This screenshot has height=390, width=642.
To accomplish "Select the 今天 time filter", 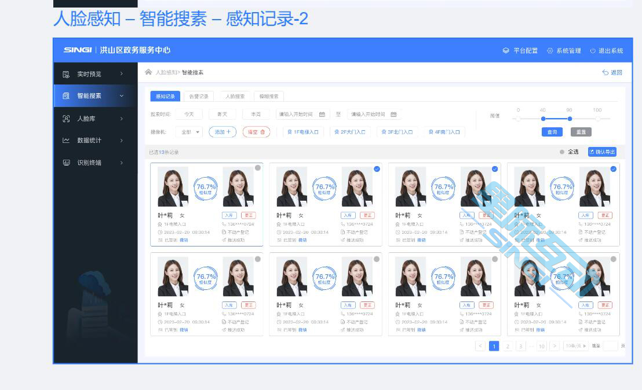I will coord(189,115).
